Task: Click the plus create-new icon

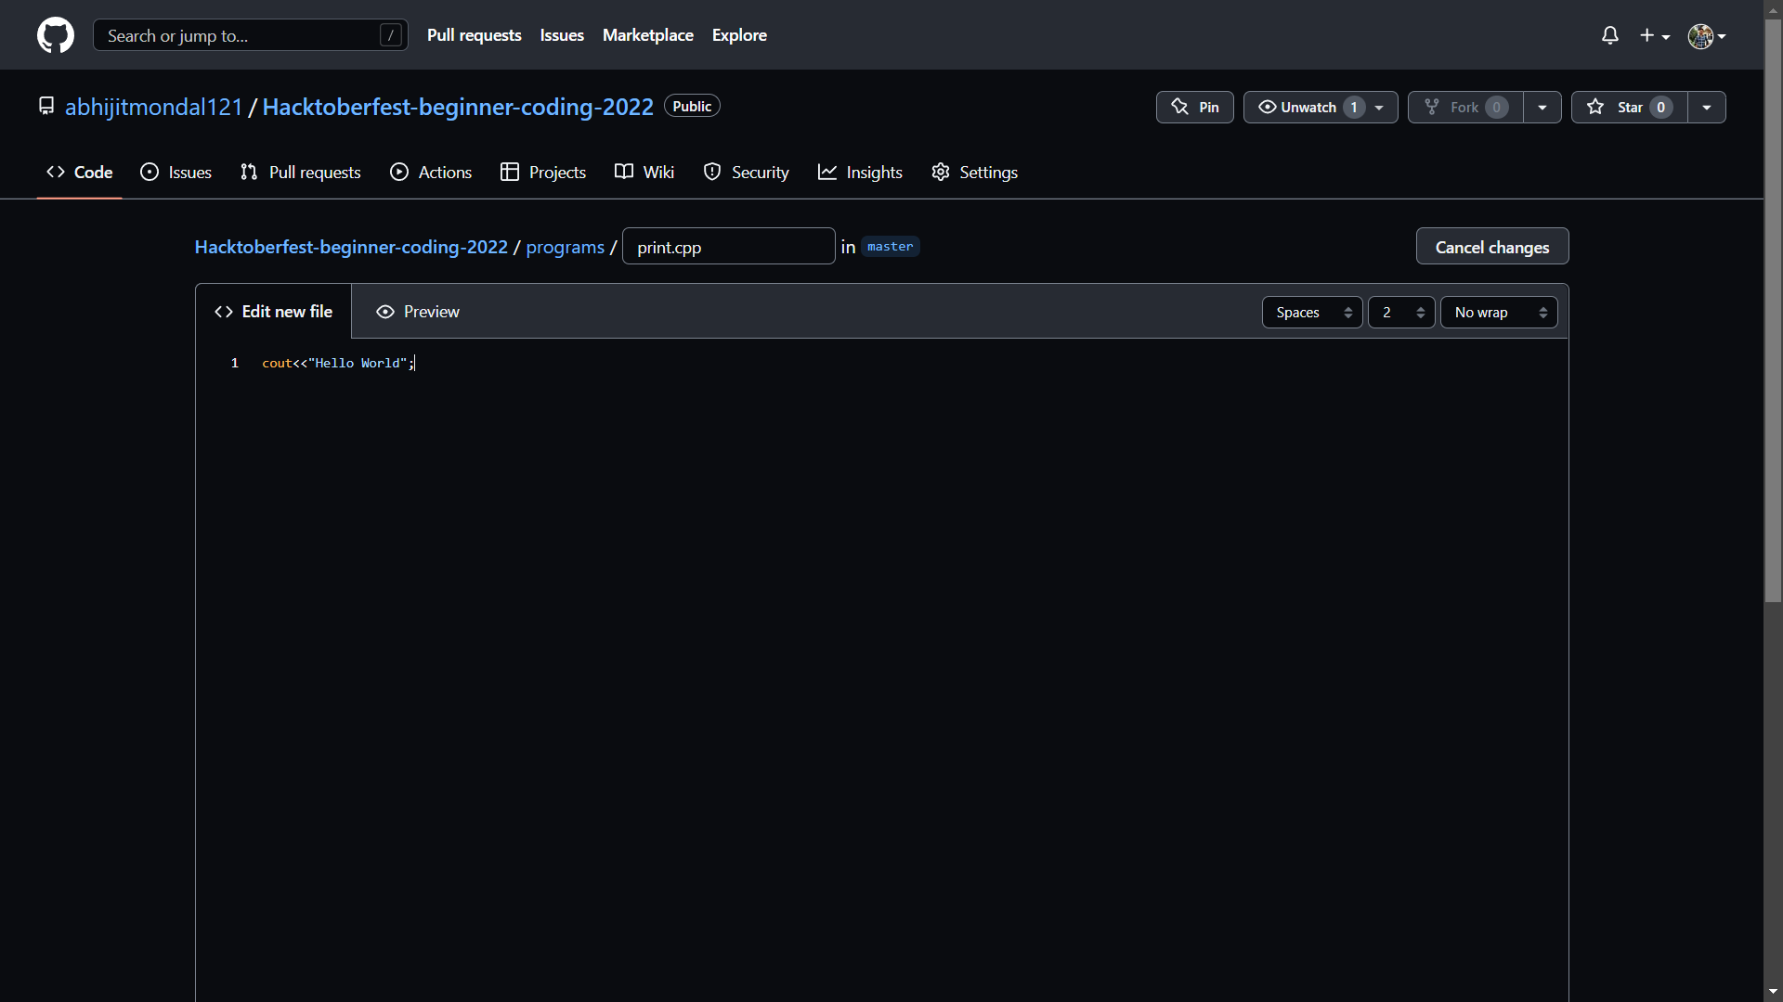Action: tap(1654, 35)
